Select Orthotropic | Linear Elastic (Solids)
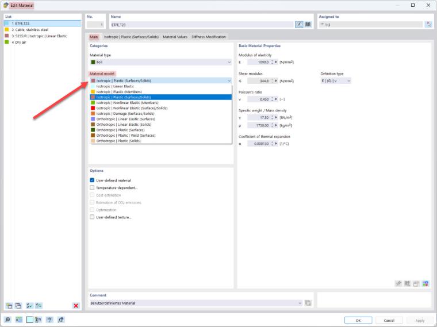This screenshot has width=437, height=327. click(161, 125)
